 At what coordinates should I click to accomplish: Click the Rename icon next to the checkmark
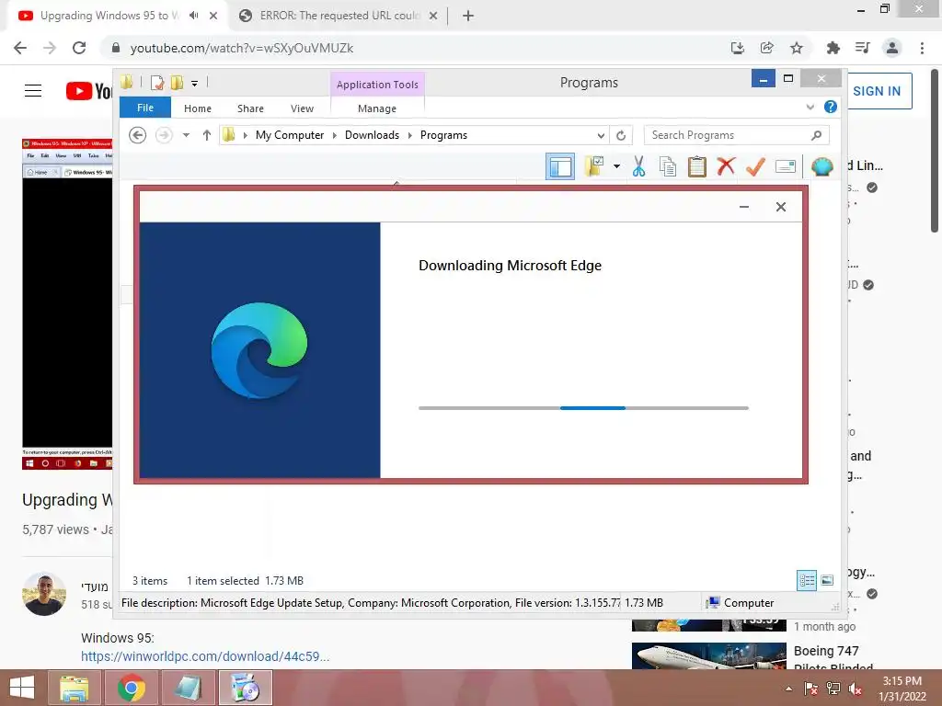tap(786, 166)
